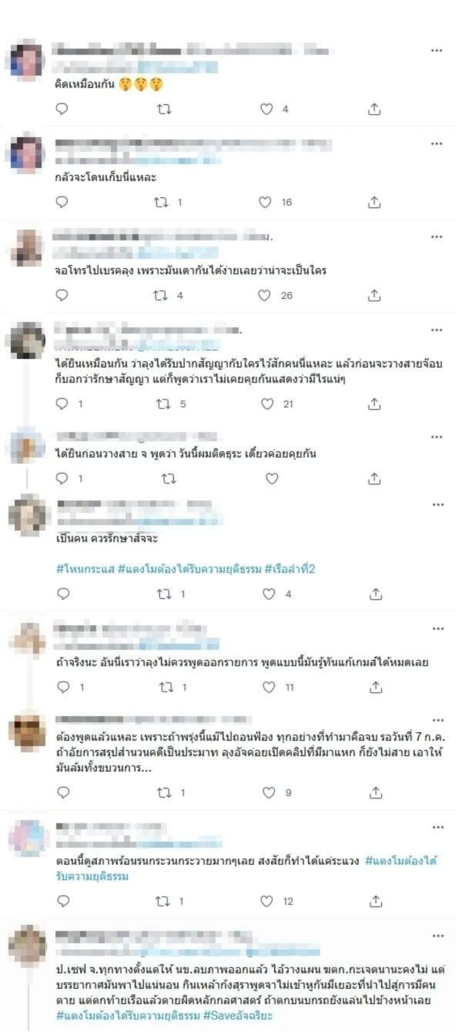Reply to the tweet with 12 likes
Image resolution: width=456 pixels, height=1032 pixels.
(x=63, y=901)
